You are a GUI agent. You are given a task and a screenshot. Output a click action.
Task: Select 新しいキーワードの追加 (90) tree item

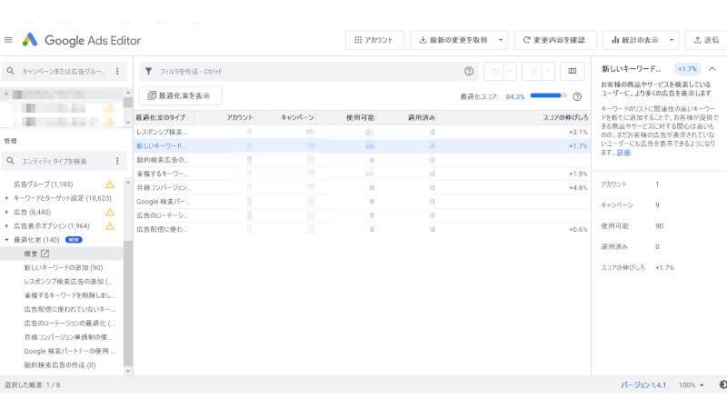coord(64,267)
